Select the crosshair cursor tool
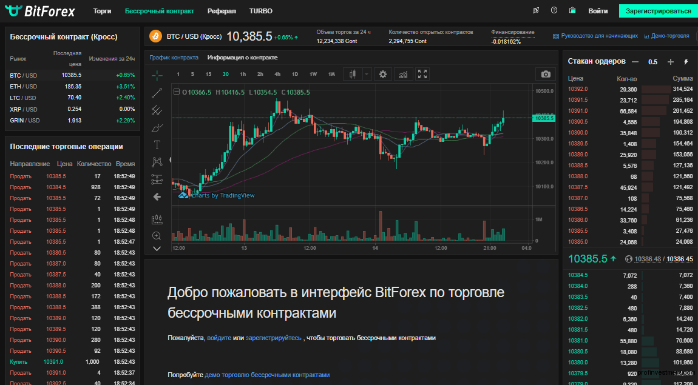 157,76
